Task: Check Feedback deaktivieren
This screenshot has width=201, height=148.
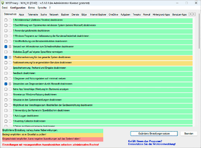Action: (x=6, y=73)
